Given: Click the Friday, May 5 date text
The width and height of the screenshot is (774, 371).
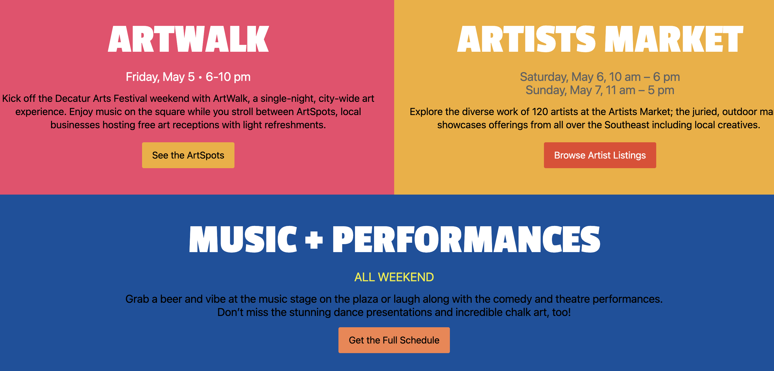Looking at the screenshot, I should 188,77.
